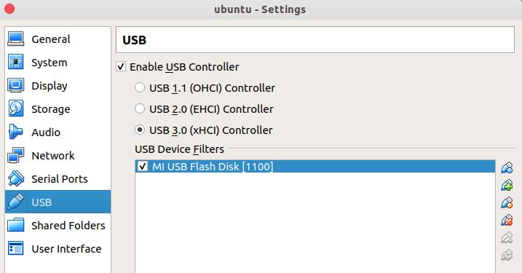Add filter from connected USB device
Viewport: 522px width, 273px height.
click(x=507, y=185)
